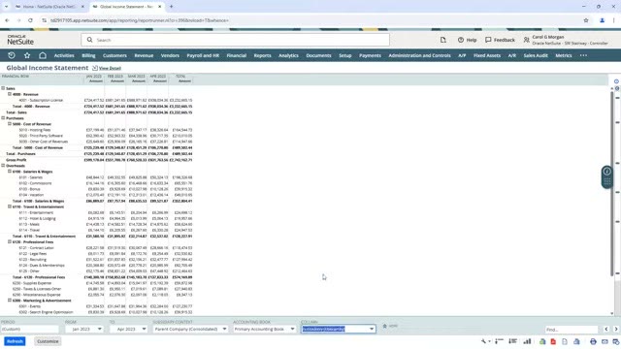621x349 pixels.
Task: Reload the page in browser
Action: click(x=30, y=20)
